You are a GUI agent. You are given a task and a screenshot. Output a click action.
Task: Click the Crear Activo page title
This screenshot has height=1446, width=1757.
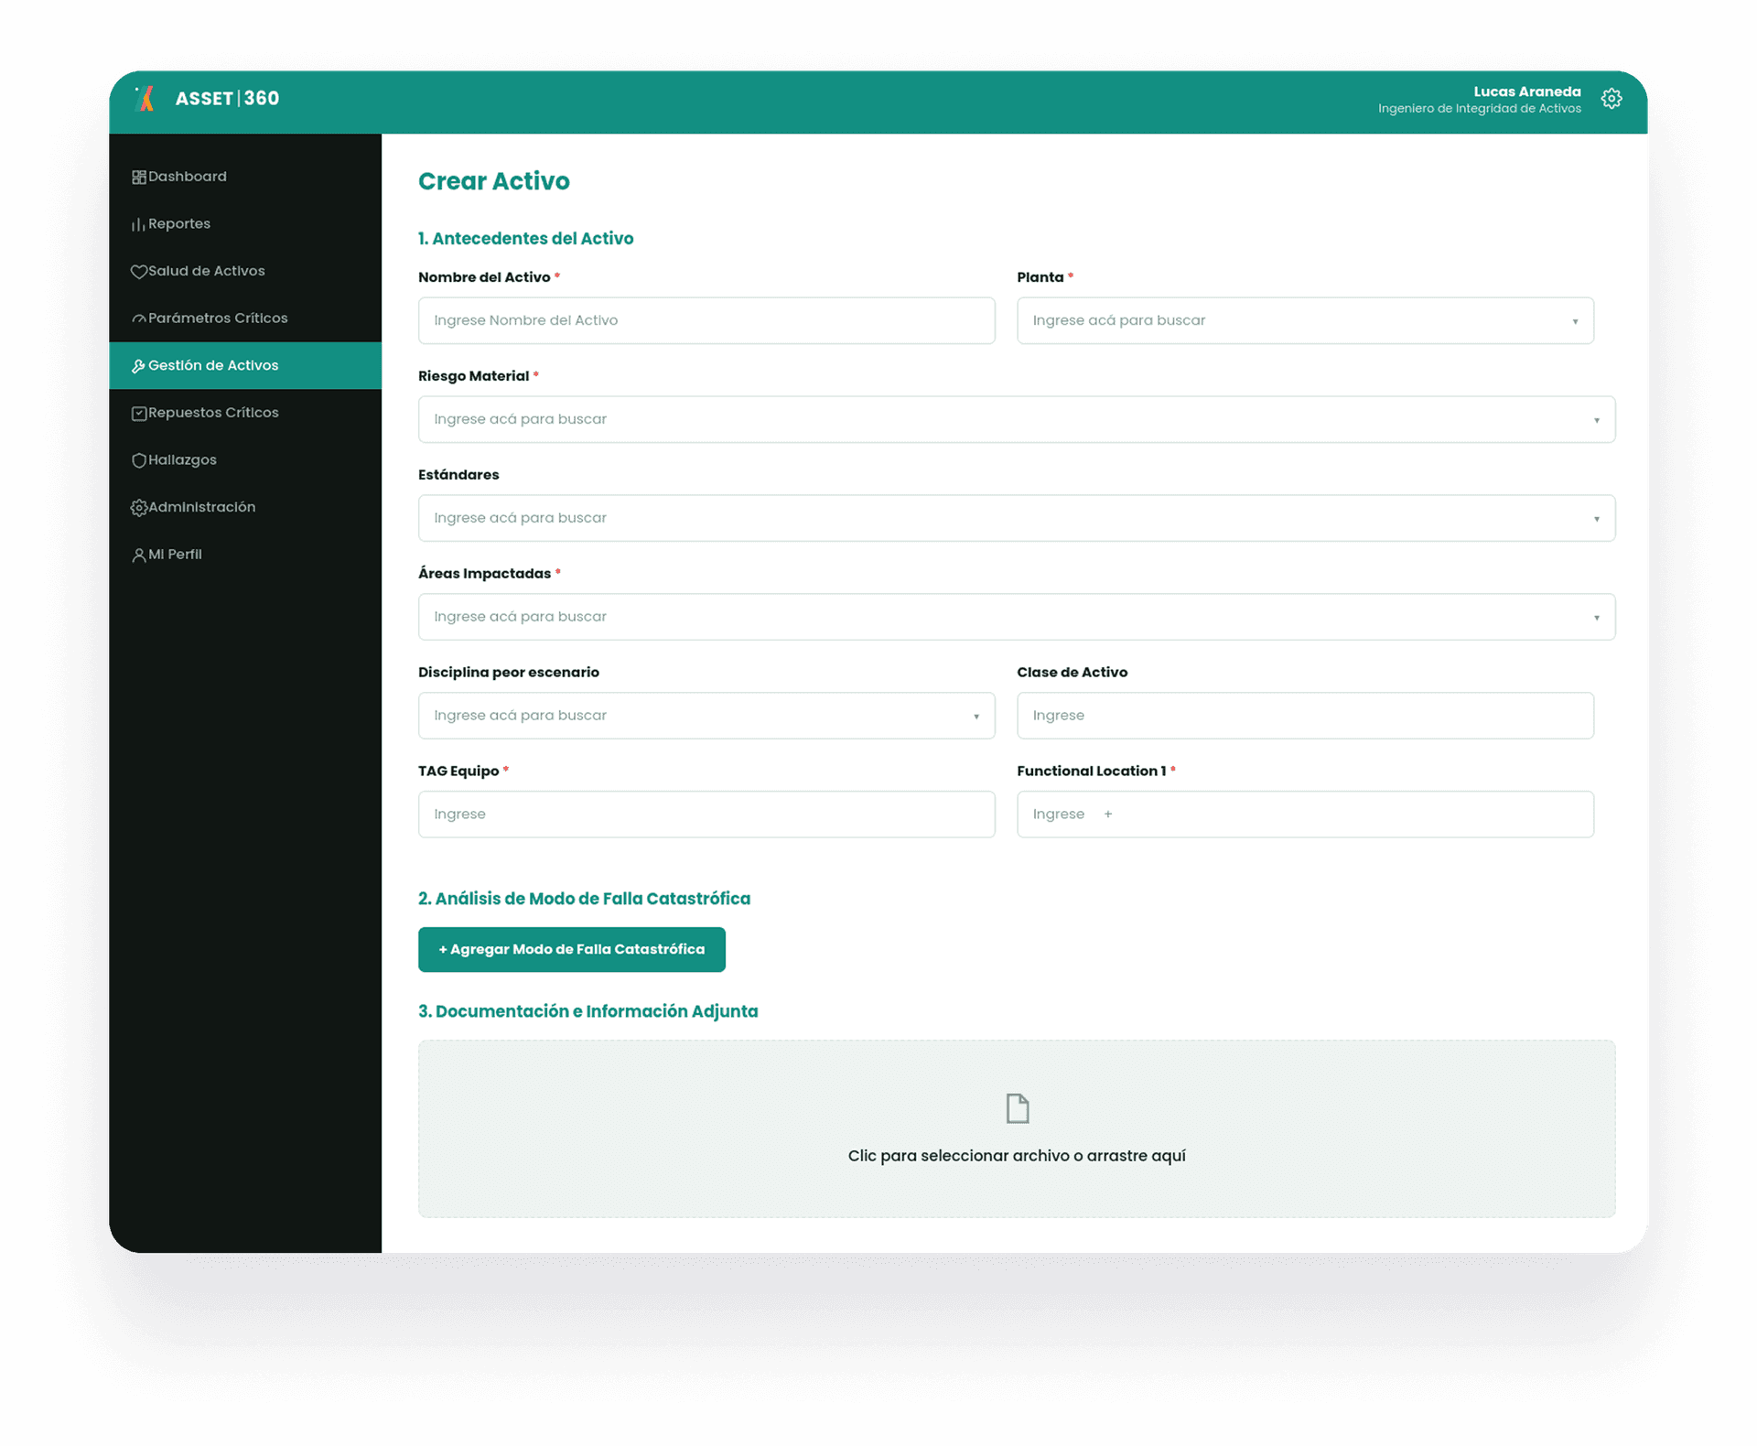(x=494, y=181)
